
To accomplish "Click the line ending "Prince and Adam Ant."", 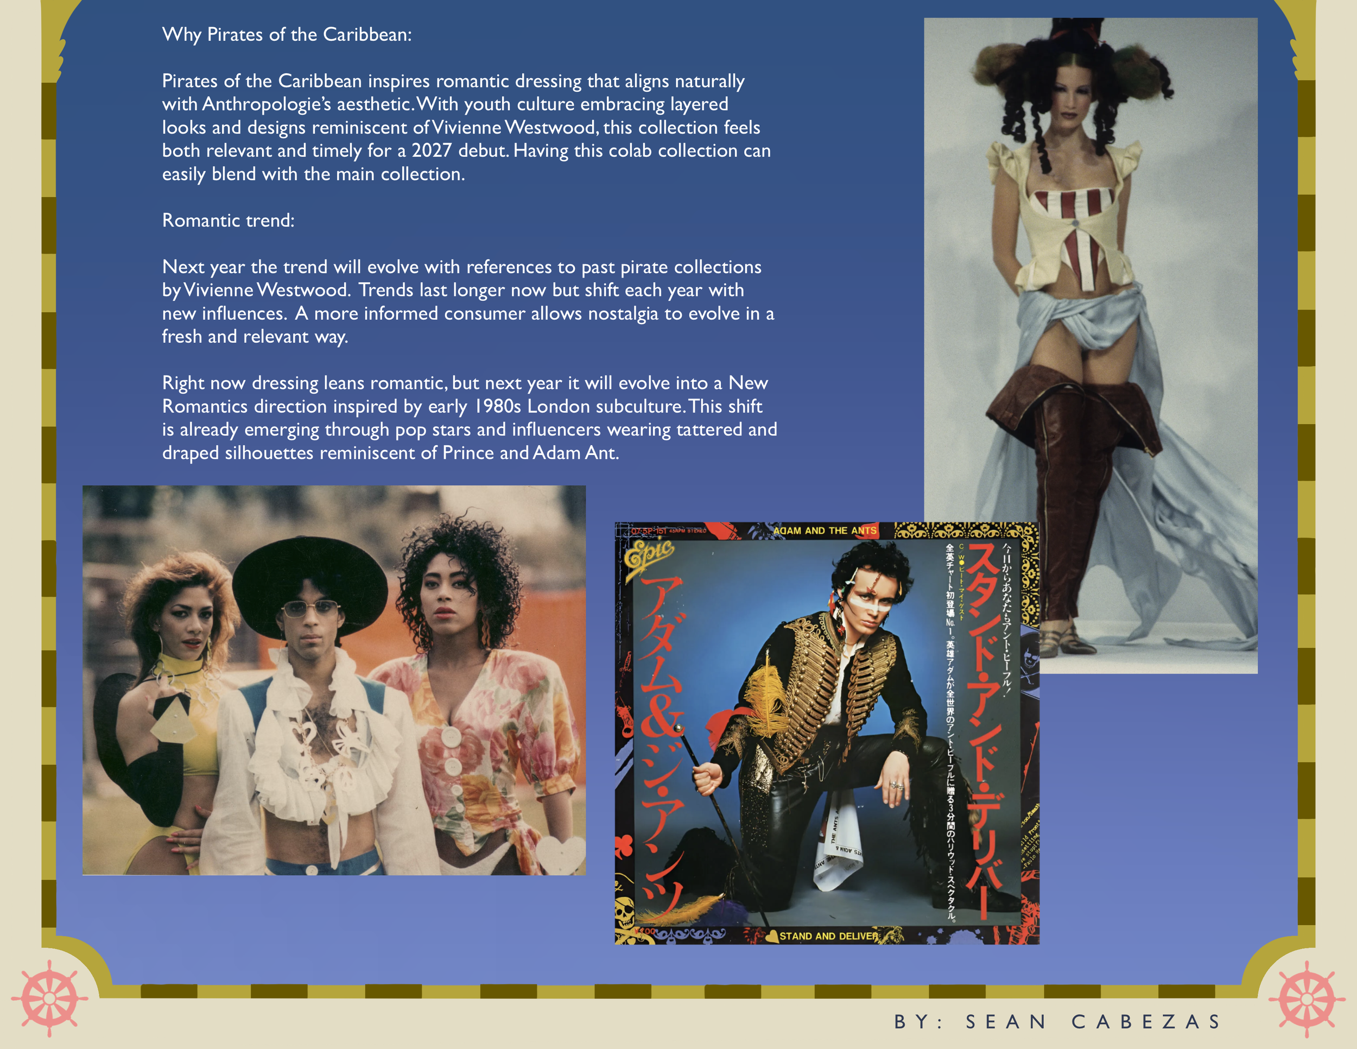I will [391, 452].
